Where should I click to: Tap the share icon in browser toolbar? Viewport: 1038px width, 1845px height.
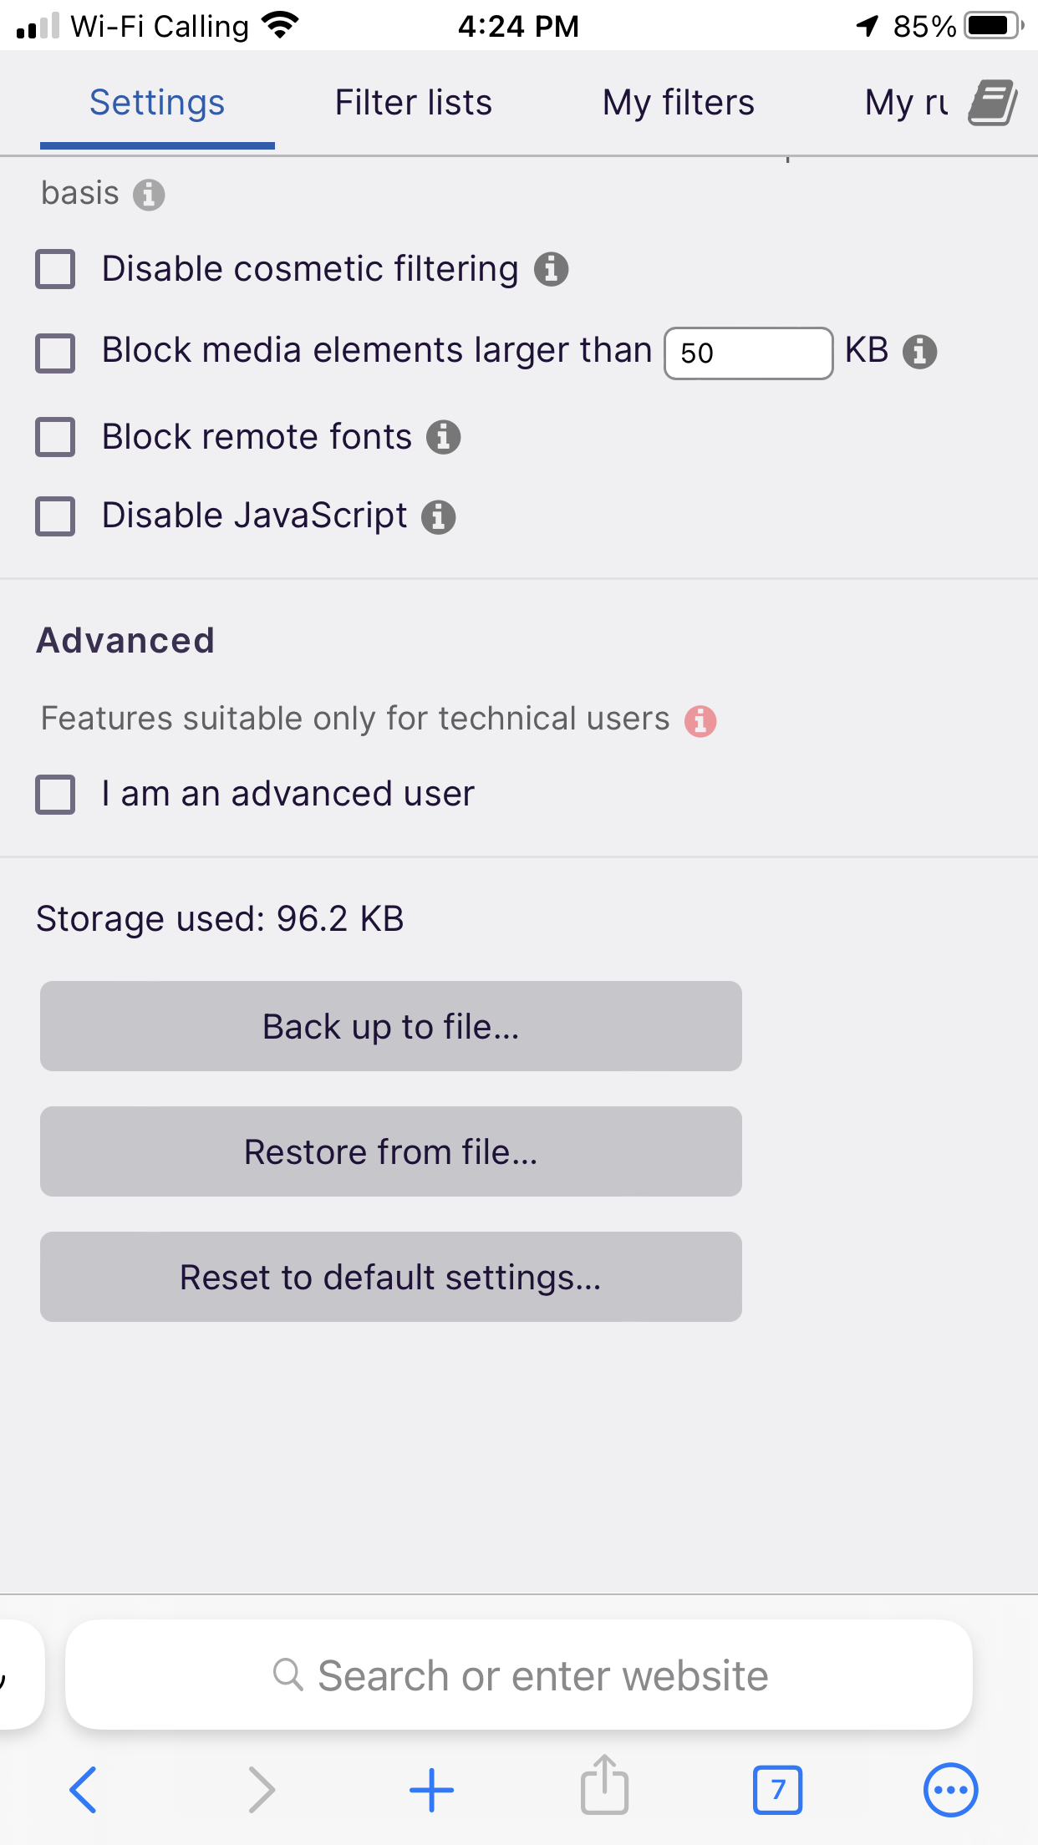[x=604, y=1789]
